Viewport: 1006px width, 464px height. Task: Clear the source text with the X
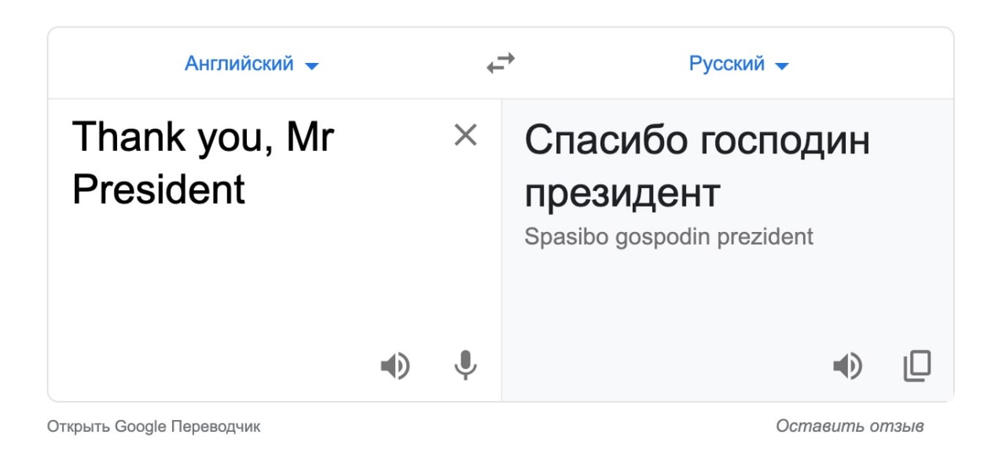[x=466, y=136]
